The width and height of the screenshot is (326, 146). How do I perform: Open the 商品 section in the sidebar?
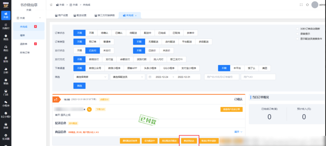click(5, 38)
